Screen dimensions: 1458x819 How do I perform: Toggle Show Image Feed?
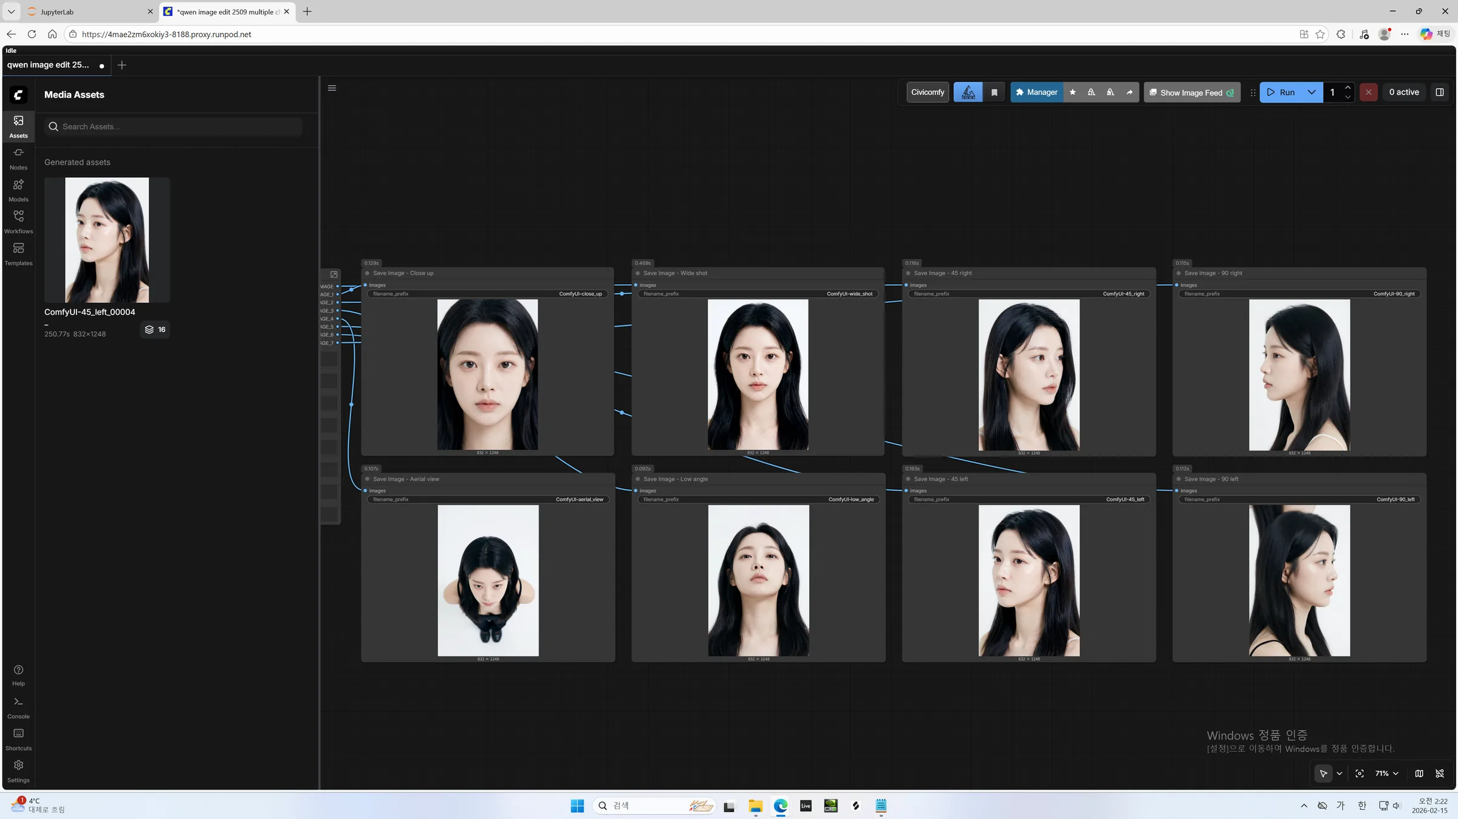tap(1191, 92)
